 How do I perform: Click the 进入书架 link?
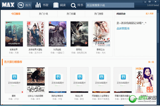pyautogui.click(x=149, y=14)
